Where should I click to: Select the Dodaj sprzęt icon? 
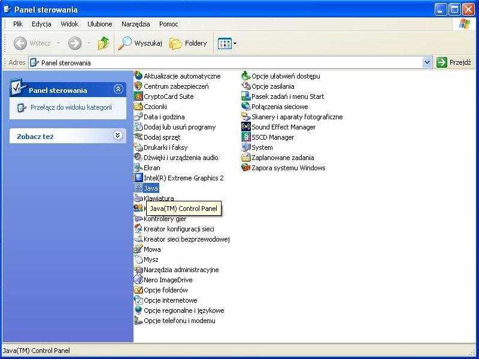click(138, 137)
